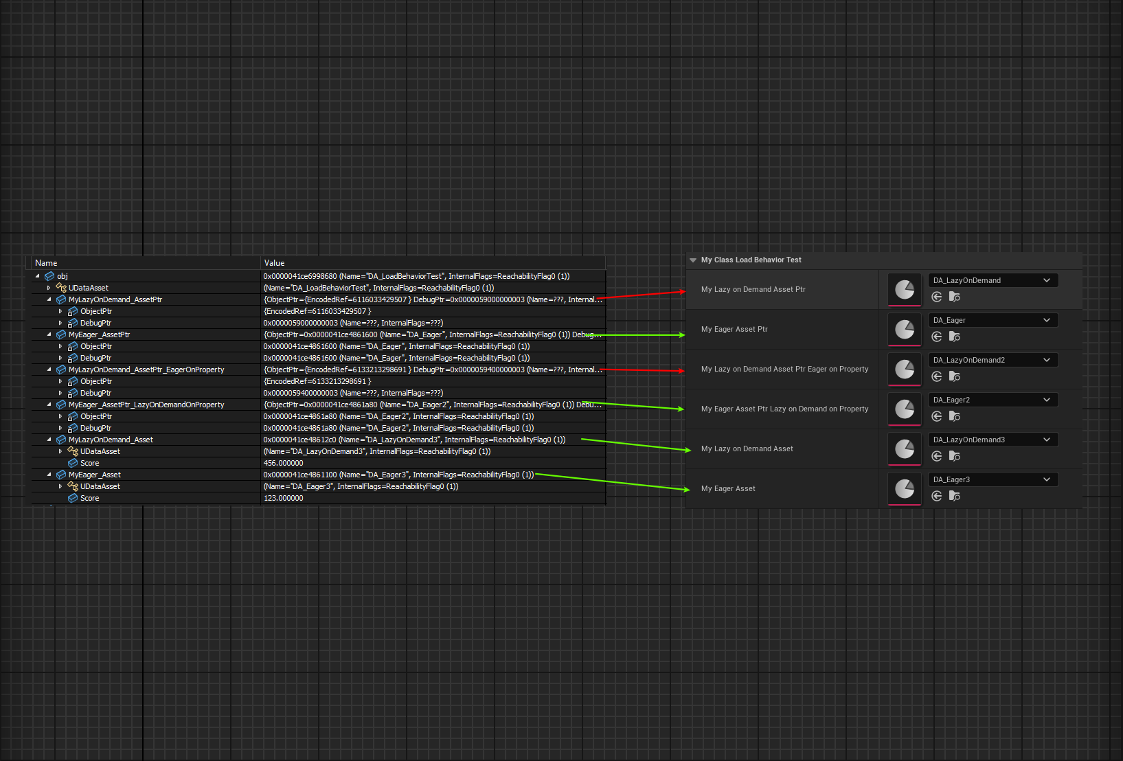Open the DA_Eager2 asset picker dropdown
This screenshot has height=761, width=1123.
992,400
